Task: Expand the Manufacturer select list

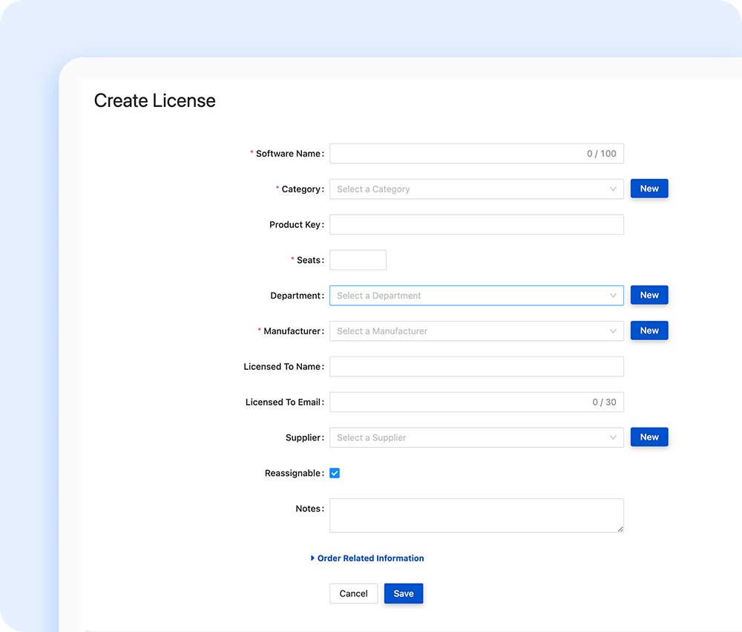Action: pos(476,331)
